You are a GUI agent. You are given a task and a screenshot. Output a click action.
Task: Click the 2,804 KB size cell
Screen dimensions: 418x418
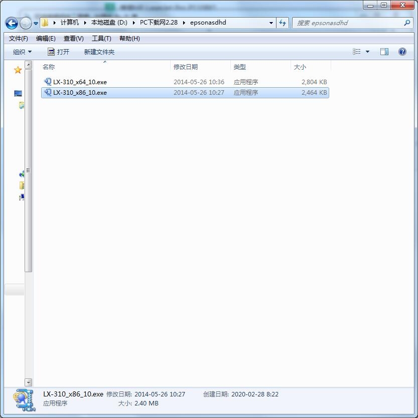(314, 82)
